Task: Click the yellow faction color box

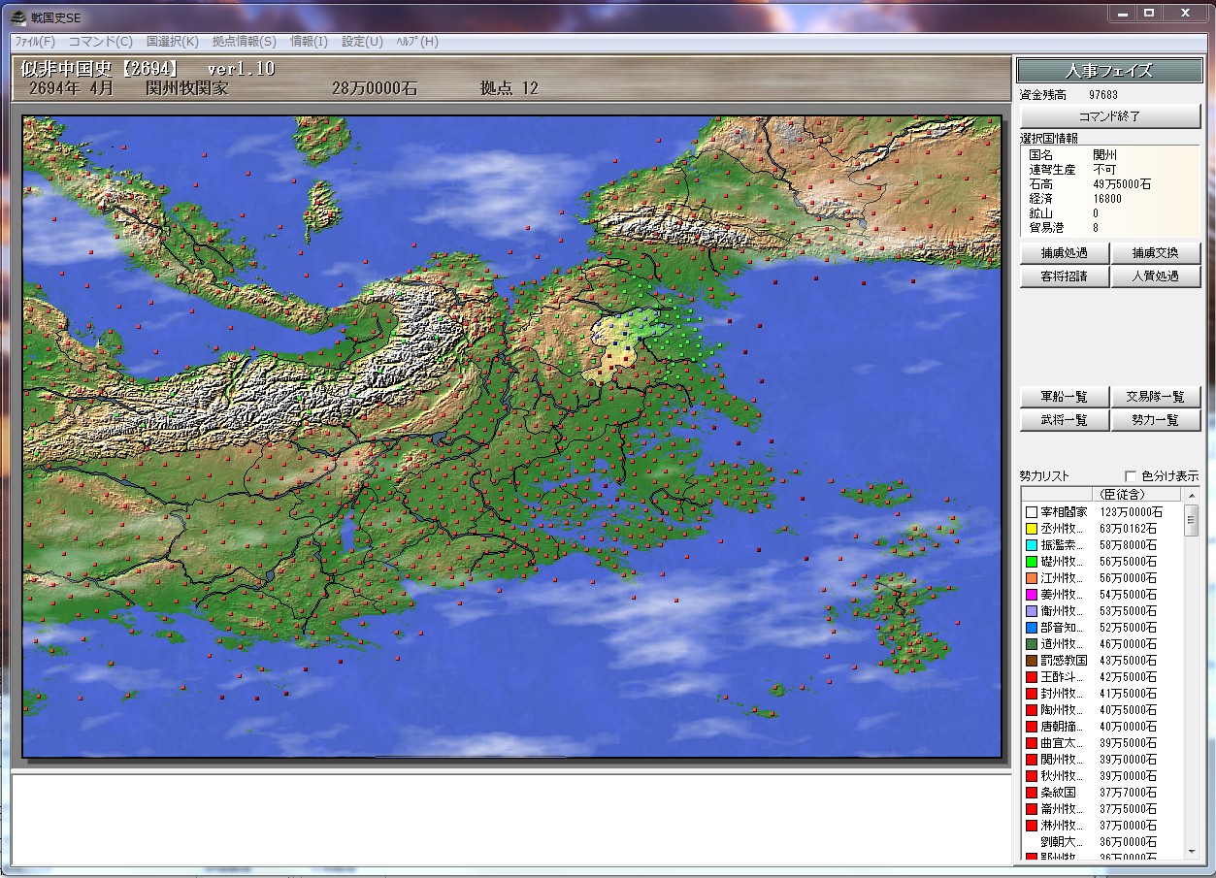Action: pyautogui.click(x=1032, y=529)
